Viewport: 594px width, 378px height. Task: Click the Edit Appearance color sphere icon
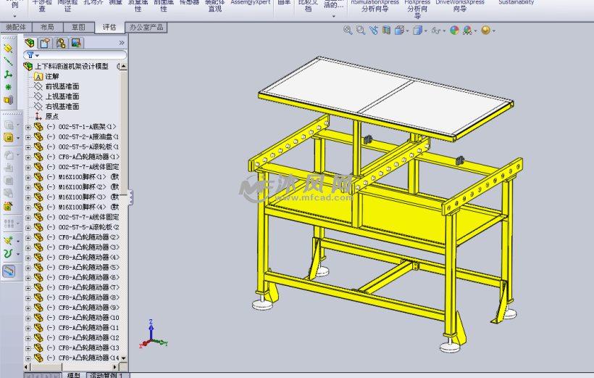[454, 30]
